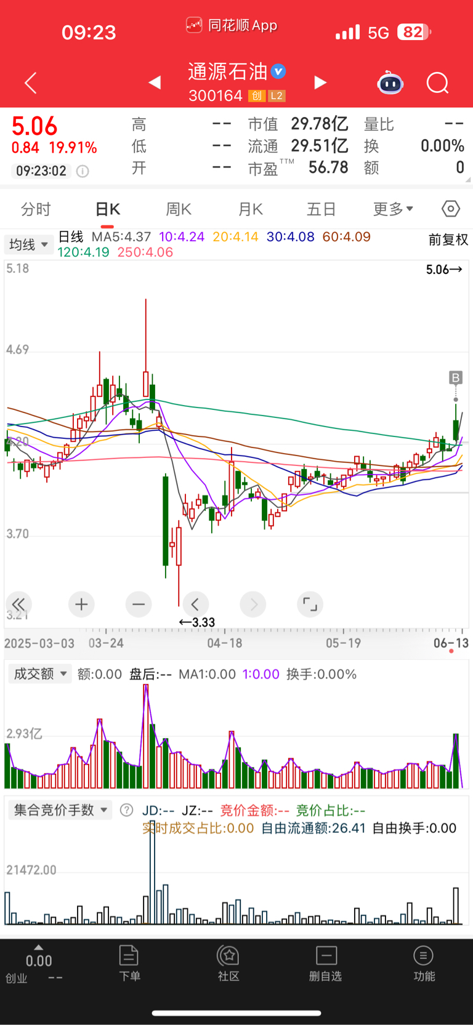This screenshot has height=1025, width=473.
Task: Tap the B buy marker on the chart
Action: coord(456,377)
